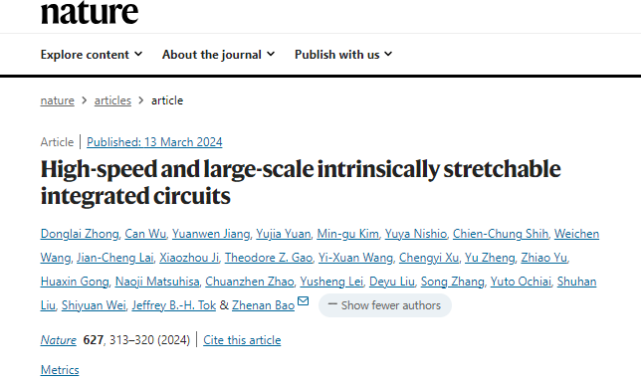Click author Chien-Chung Shih
641x383 pixels.
(x=501, y=234)
